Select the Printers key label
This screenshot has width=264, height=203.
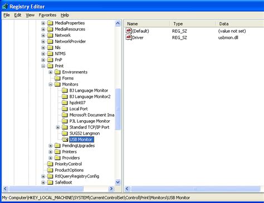[x=70, y=152]
